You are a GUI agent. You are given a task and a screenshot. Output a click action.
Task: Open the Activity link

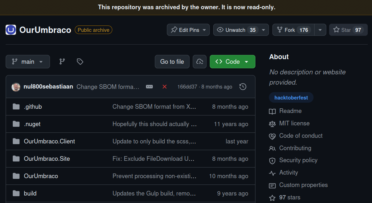tap(289, 173)
